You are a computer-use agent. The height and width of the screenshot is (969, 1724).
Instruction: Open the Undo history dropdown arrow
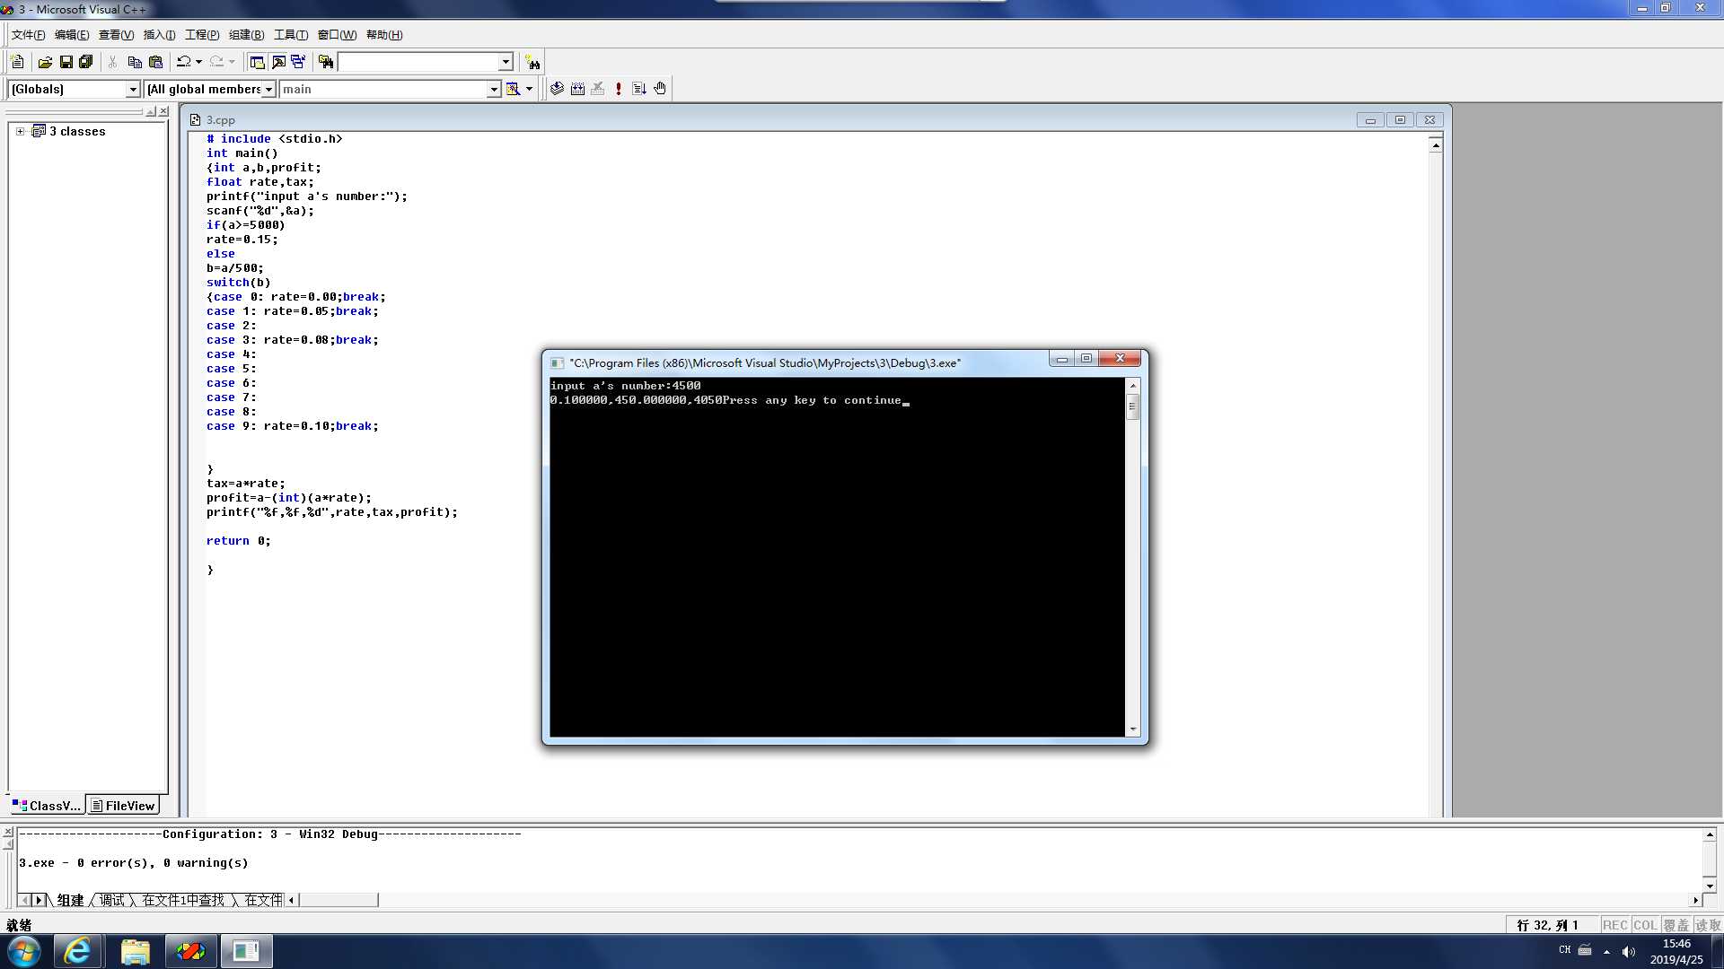coord(198,62)
